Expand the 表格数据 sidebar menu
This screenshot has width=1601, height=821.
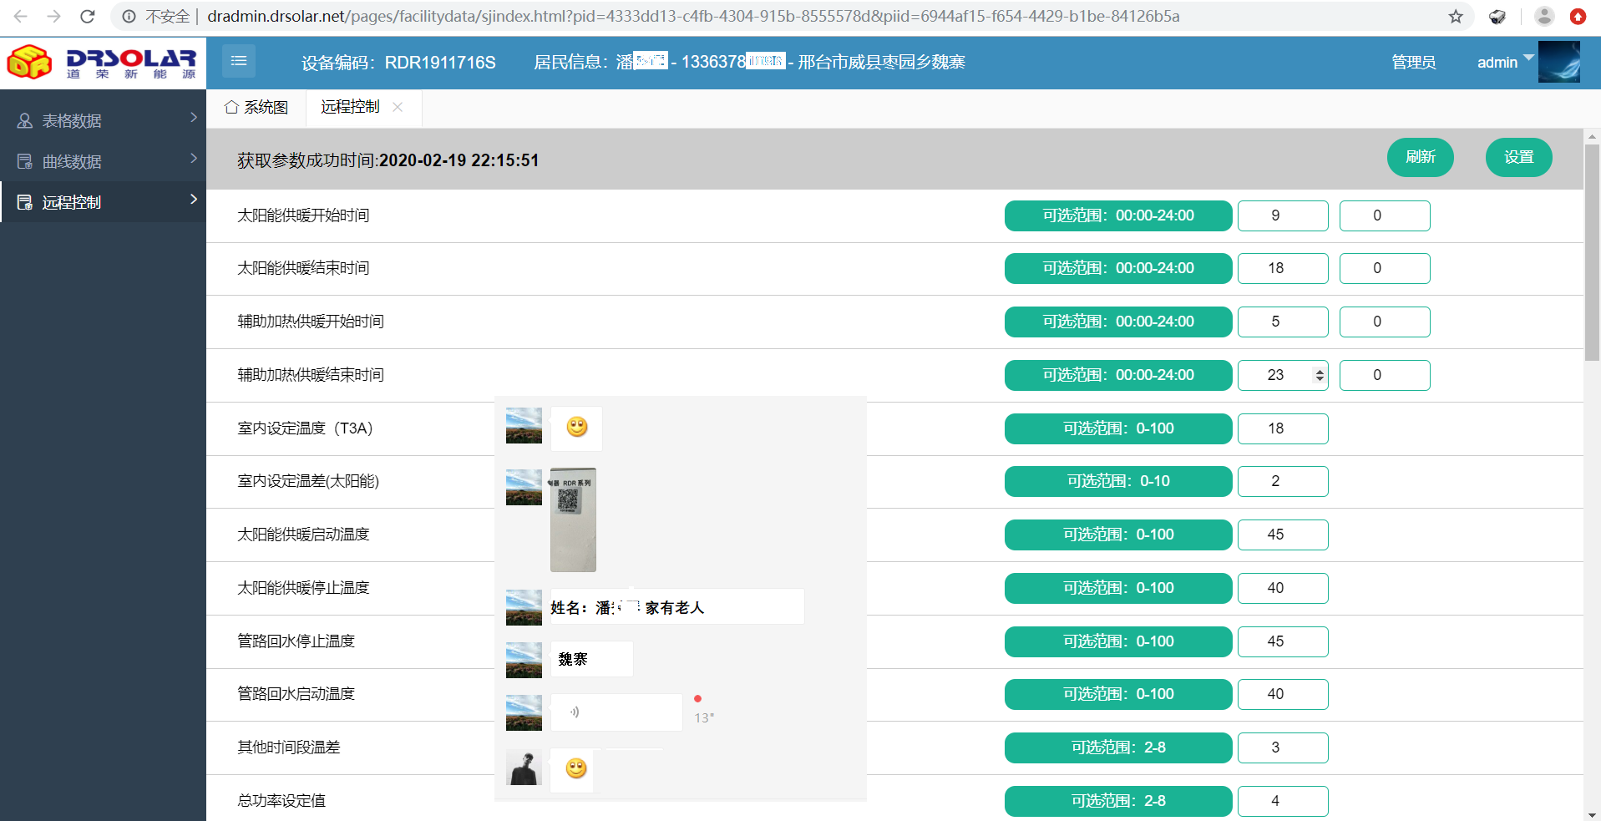pyautogui.click(x=103, y=120)
